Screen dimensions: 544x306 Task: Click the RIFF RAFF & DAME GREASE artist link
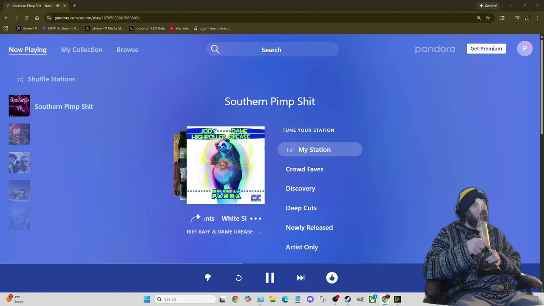pos(220,232)
